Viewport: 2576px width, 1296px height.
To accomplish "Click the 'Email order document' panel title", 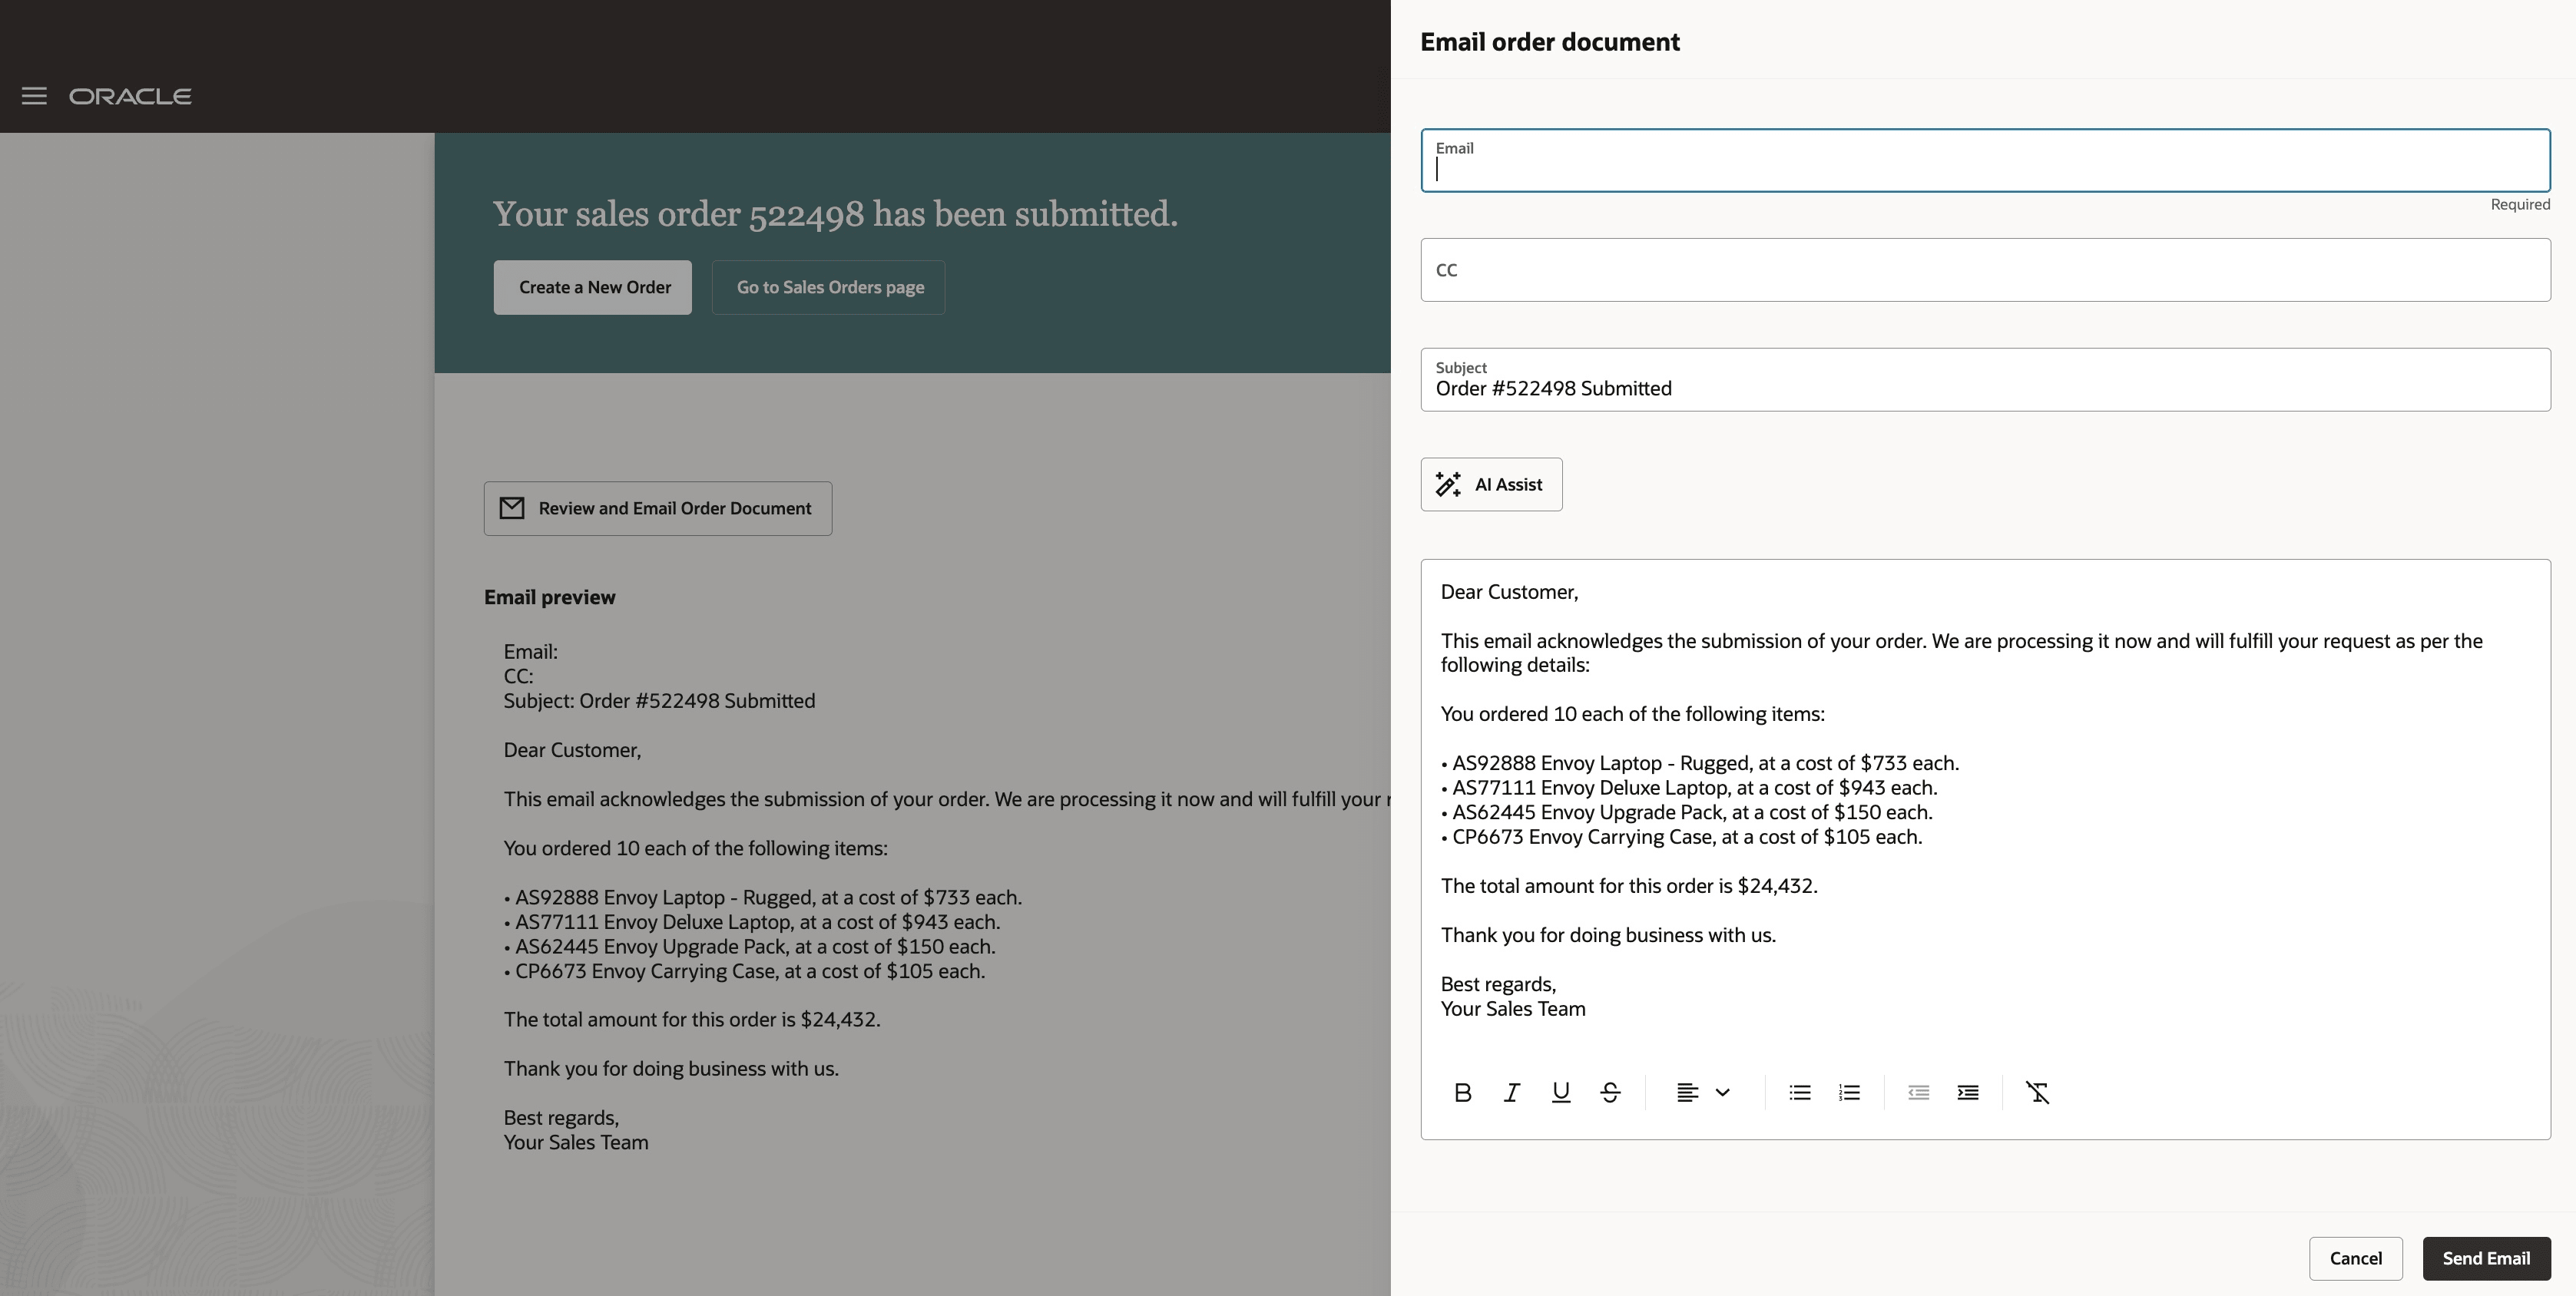I will point(1550,42).
